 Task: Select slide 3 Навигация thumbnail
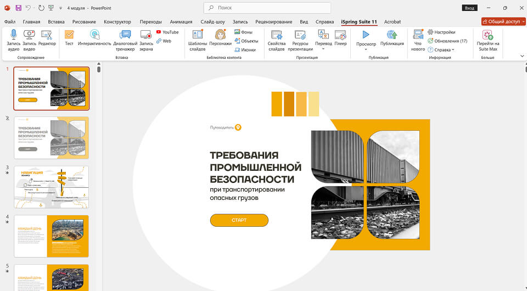point(51,187)
